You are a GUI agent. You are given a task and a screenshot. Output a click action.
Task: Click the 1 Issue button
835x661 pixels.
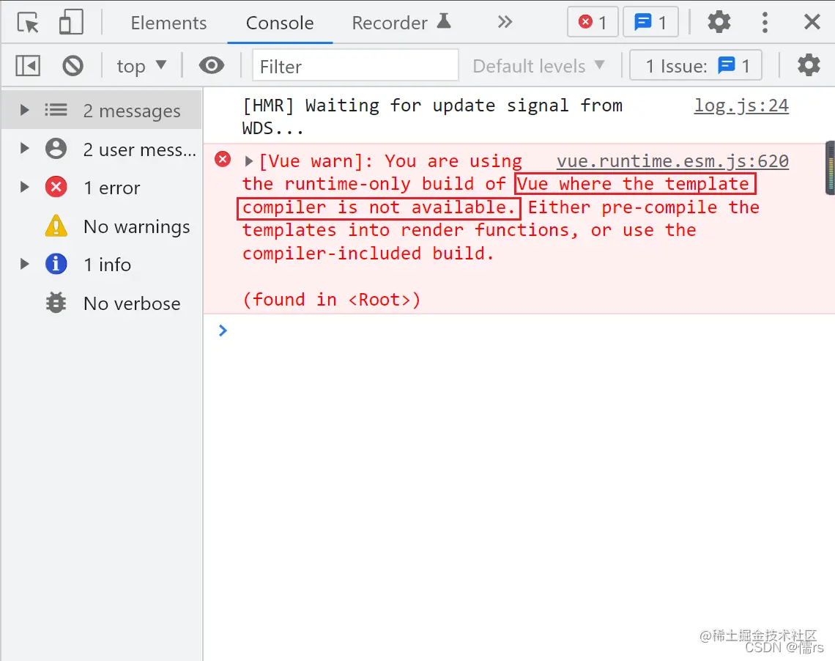696,65
